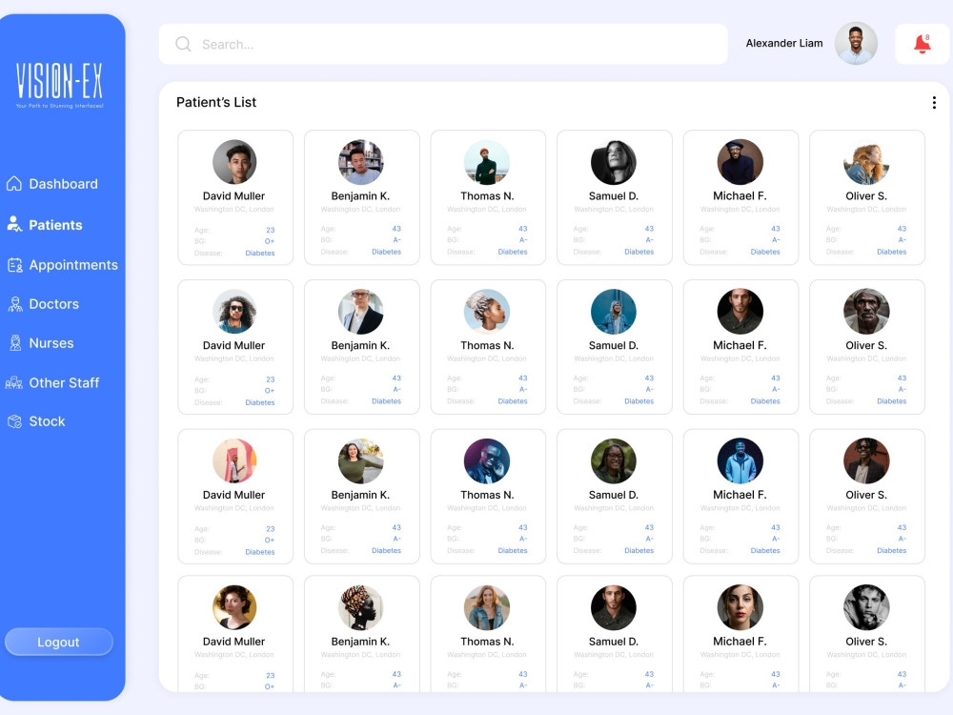
Task: Click the Alexander Liam profile name
Action: tap(784, 43)
